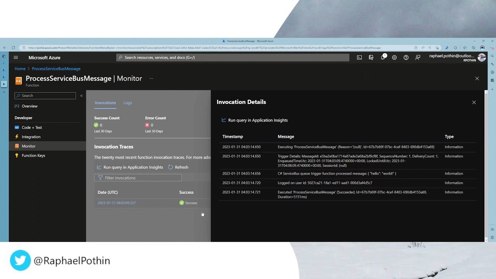Click timestamp 2023-01-31 04:03:14.720
This screenshot has width=496, height=279.
point(241,183)
